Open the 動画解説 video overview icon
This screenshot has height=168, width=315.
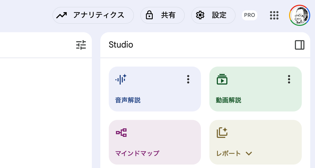[x=222, y=79]
